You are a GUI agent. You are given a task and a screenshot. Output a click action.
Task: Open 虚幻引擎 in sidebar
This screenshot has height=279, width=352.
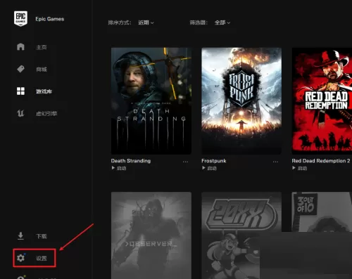(46, 114)
